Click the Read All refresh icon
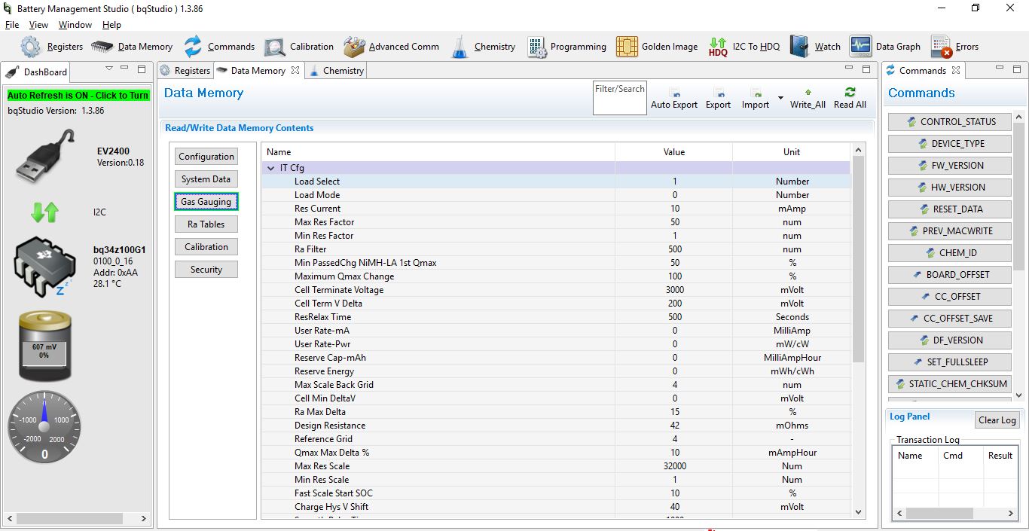1029x531 pixels. 850,92
